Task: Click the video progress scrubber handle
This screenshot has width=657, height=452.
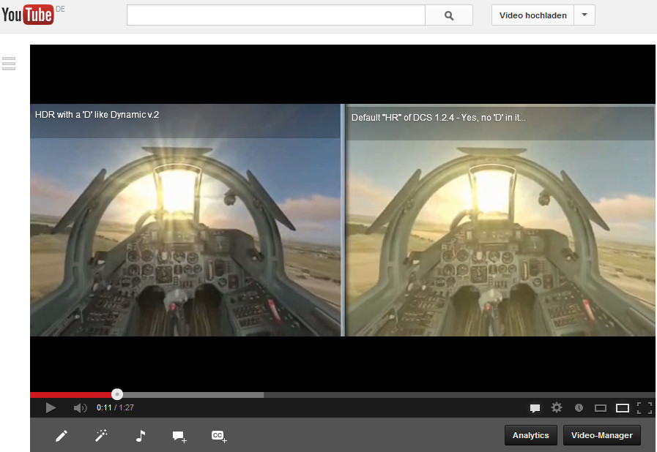Action: point(117,394)
